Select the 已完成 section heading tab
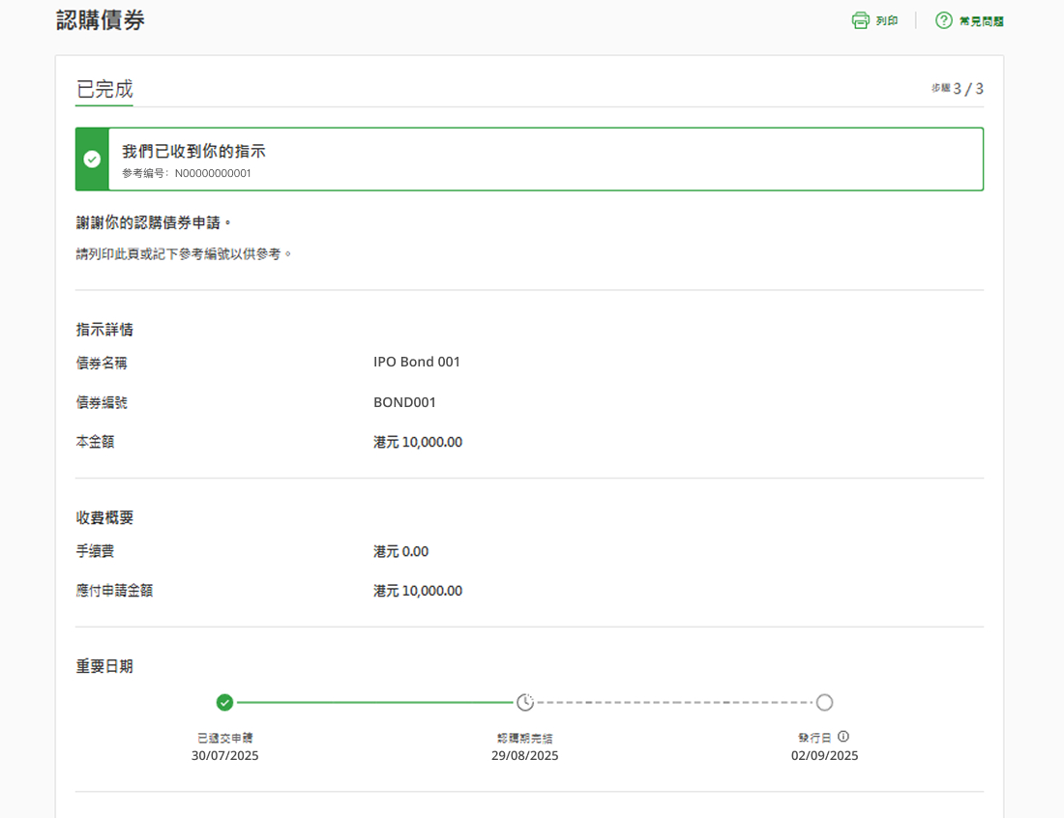Viewport: 1064px width, 818px height. 104,89
